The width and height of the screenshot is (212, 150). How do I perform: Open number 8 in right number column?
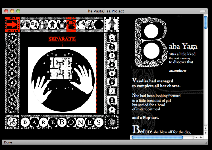point(112,100)
